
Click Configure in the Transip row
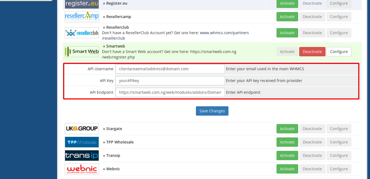339,155
